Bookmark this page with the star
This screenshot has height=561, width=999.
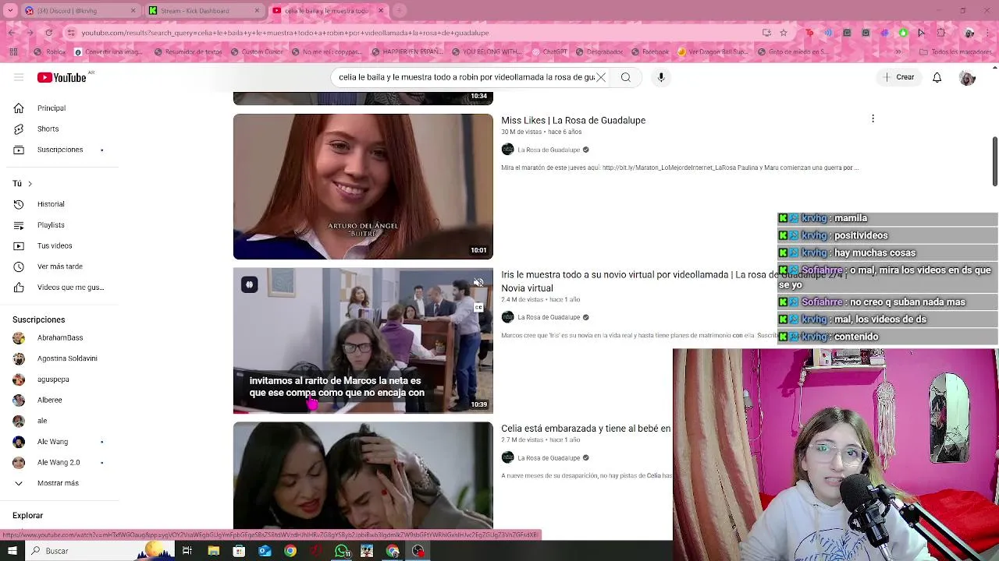click(x=784, y=33)
